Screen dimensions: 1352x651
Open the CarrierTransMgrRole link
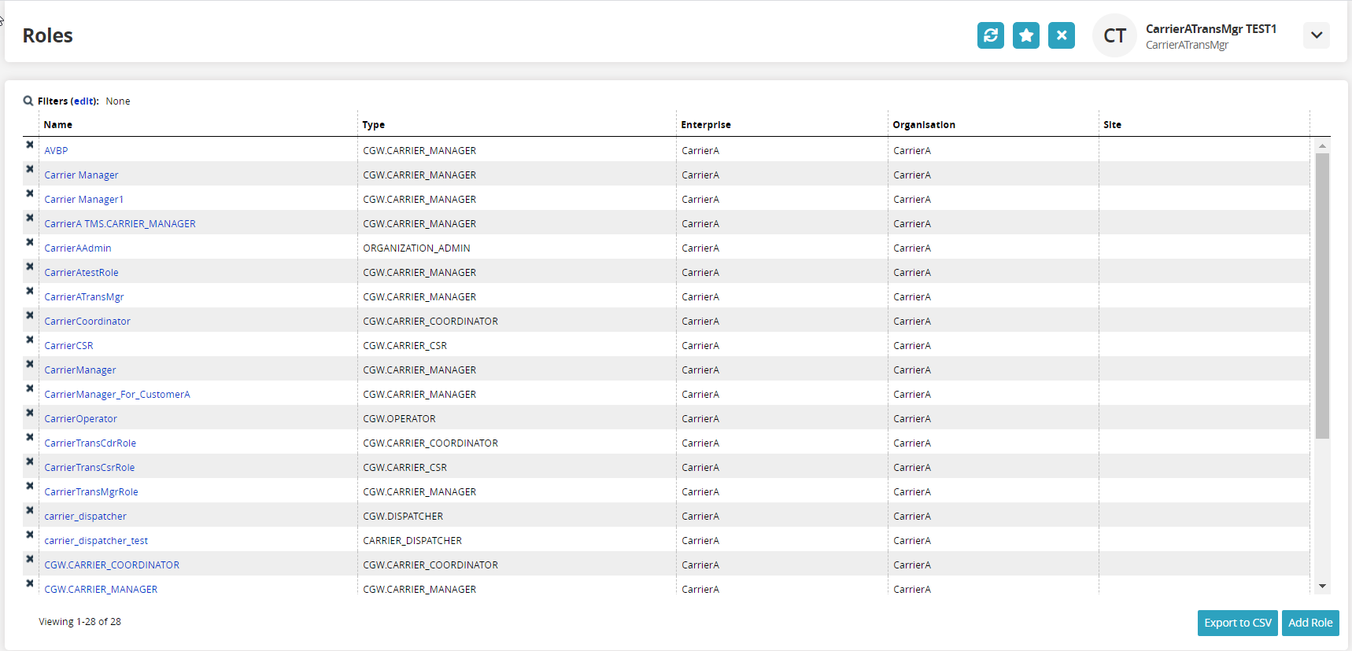[x=91, y=492]
